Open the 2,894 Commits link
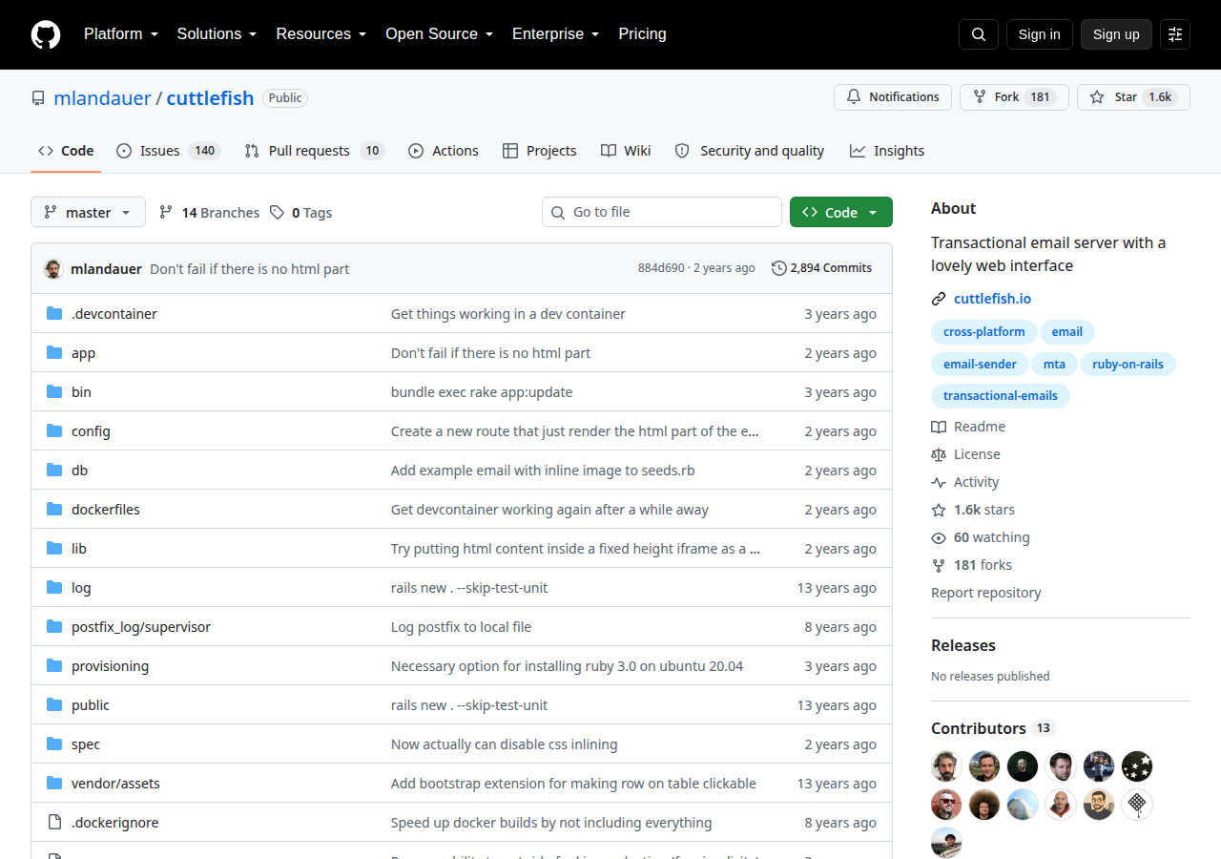1221x859 pixels. pos(821,268)
